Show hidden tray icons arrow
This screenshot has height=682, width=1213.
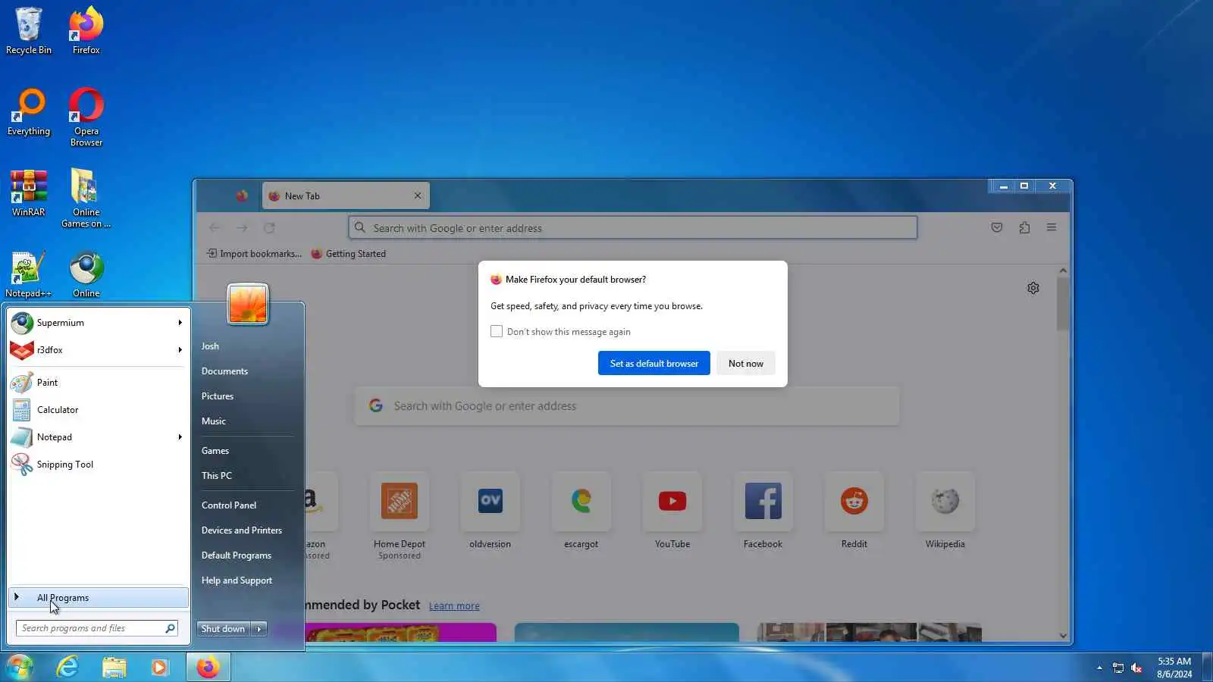1099,668
